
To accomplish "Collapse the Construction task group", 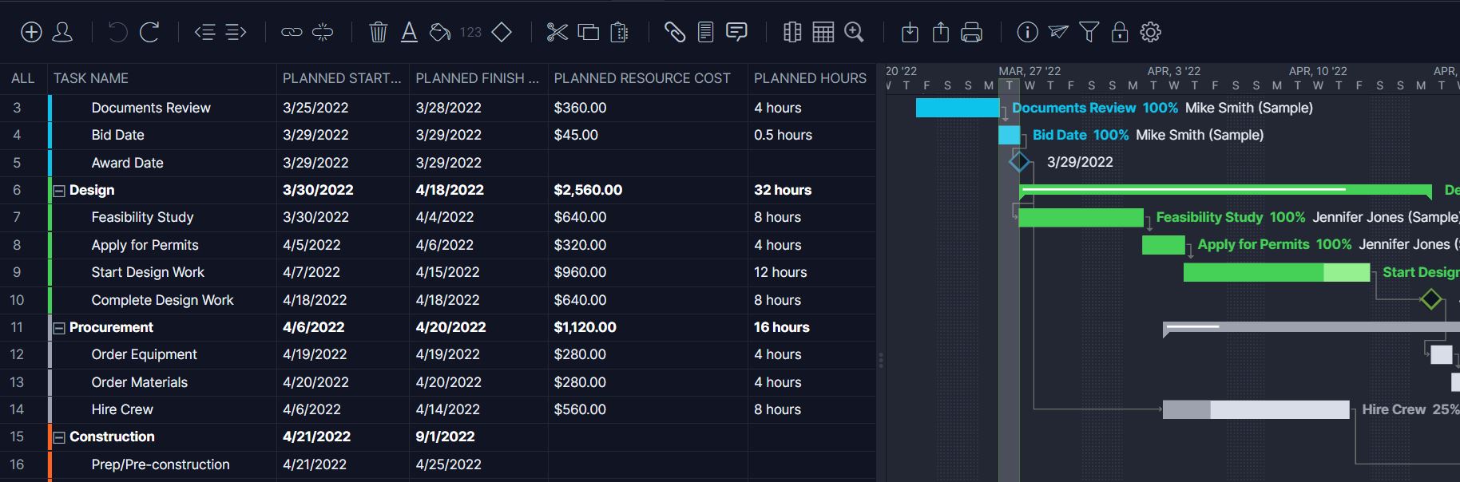I will [x=59, y=437].
